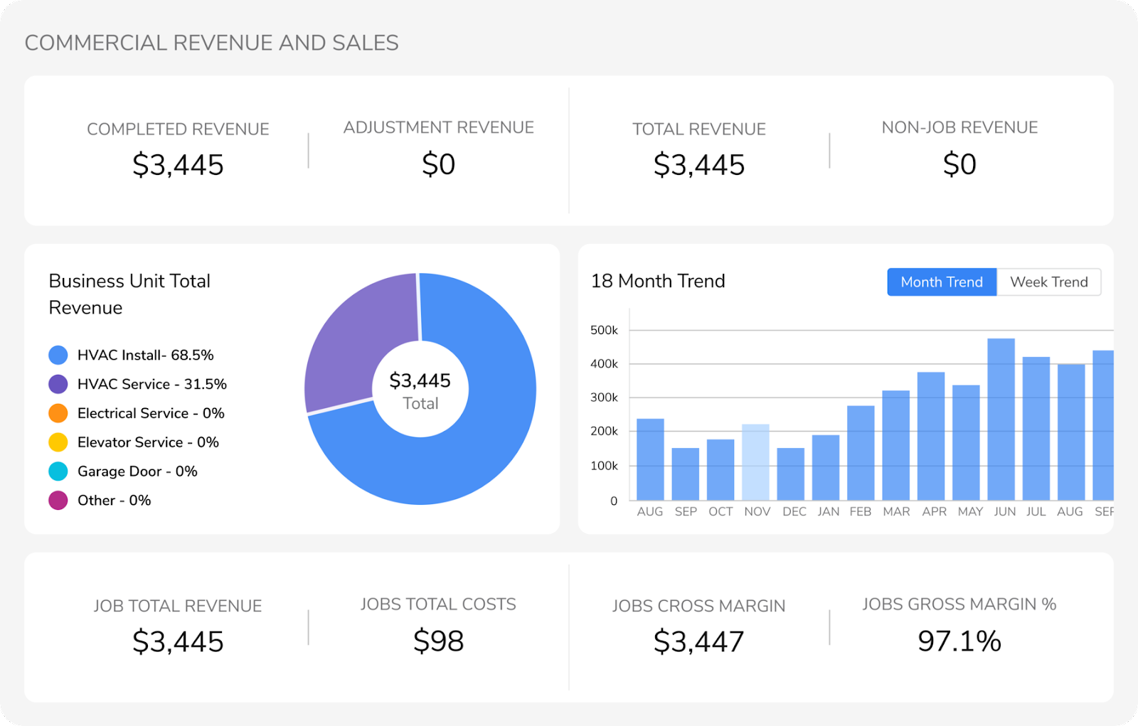The image size is (1138, 726).
Task: Switch to the Month Trend view
Action: pyautogui.click(x=941, y=282)
